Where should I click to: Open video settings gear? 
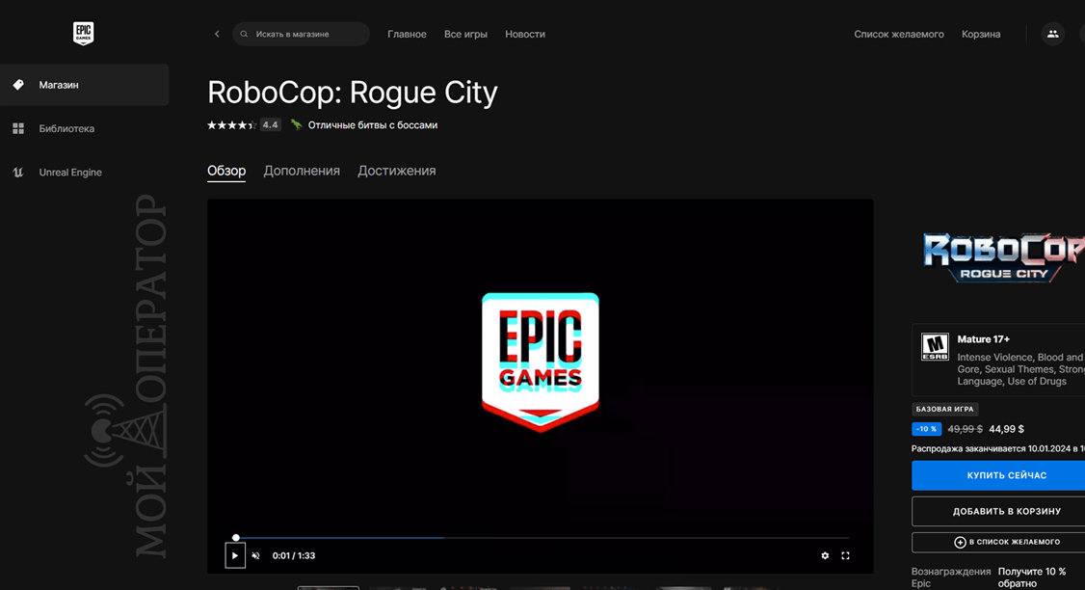[x=825, y=555]
